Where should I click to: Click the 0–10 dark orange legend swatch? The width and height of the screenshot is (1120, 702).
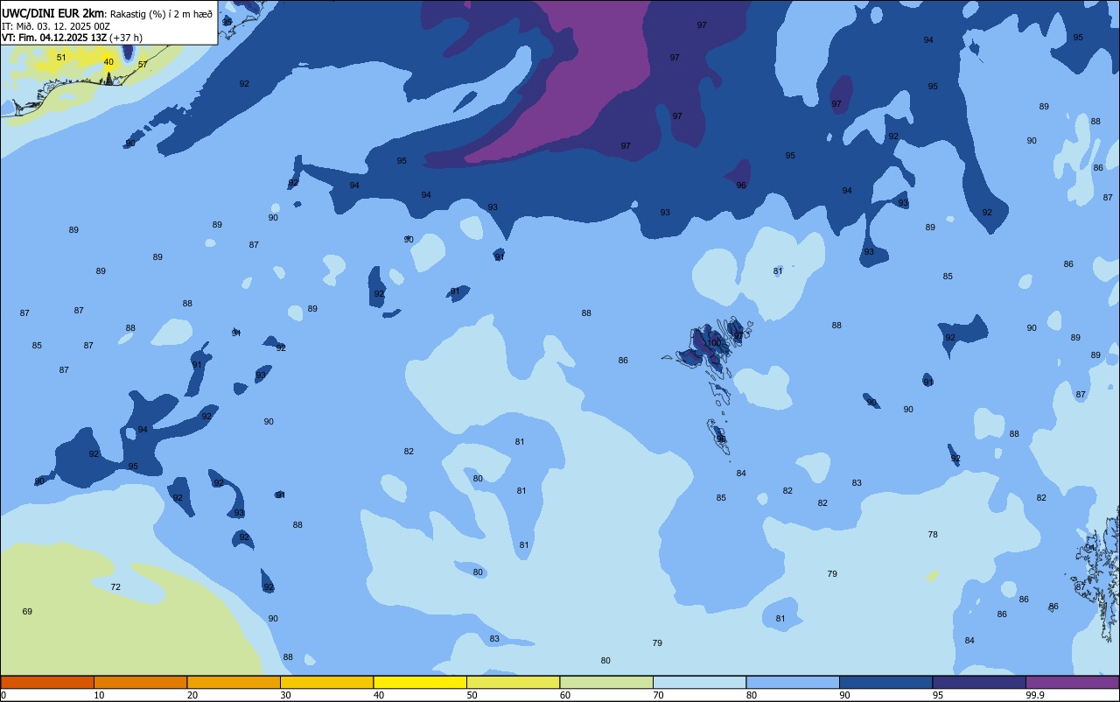(x=47, y=682)
